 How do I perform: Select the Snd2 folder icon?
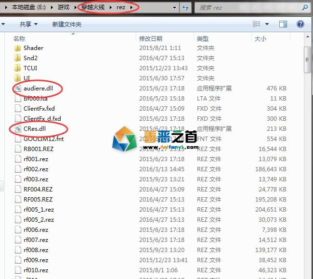coord(18,58)
